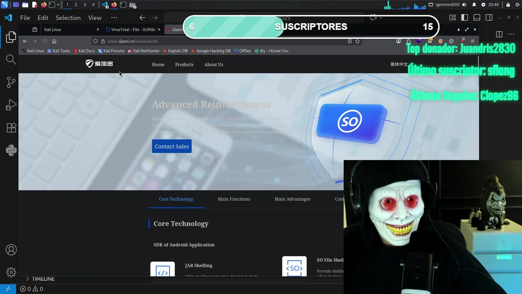Close the VirusTotal tab

(x=159, y=29)
